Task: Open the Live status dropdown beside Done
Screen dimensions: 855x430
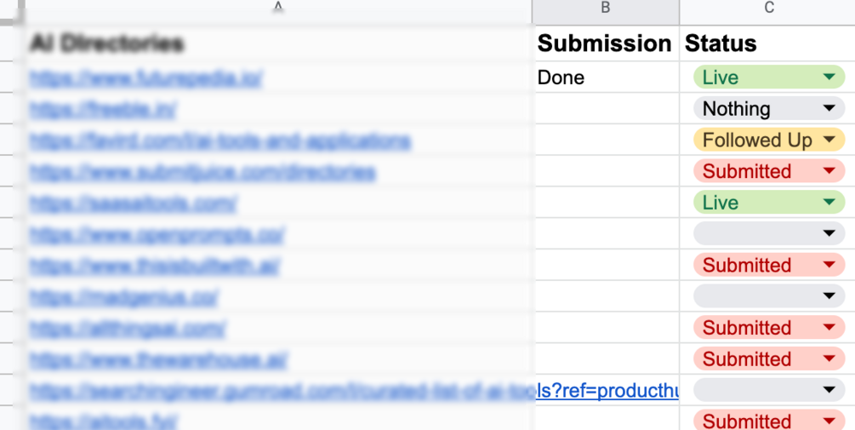Action: coord(769,77)
